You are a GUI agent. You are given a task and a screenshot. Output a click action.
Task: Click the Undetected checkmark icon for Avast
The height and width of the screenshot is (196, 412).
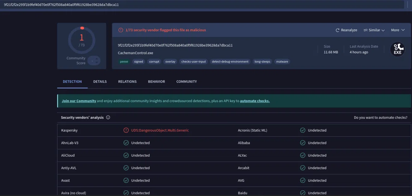pos(126,181)
